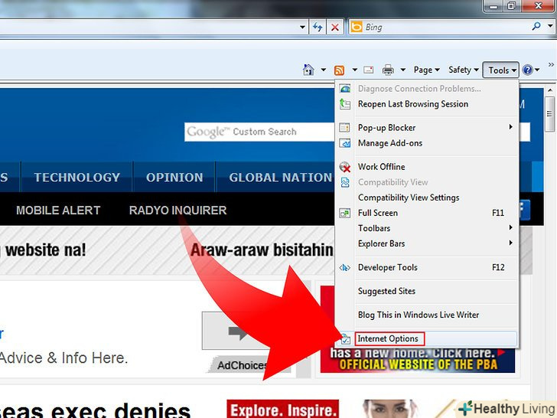Click the Developer Tools icon
This screenshot has height=418, width=557.
point(345,268)
